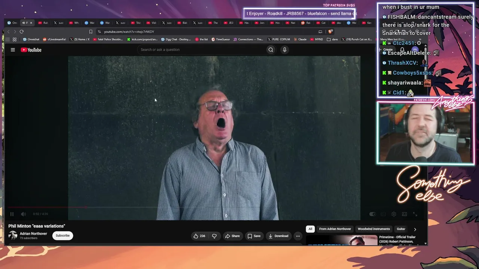Open the Punch Cat on X bookmark
Screen dimensions: 479x269
pos(357,39)
